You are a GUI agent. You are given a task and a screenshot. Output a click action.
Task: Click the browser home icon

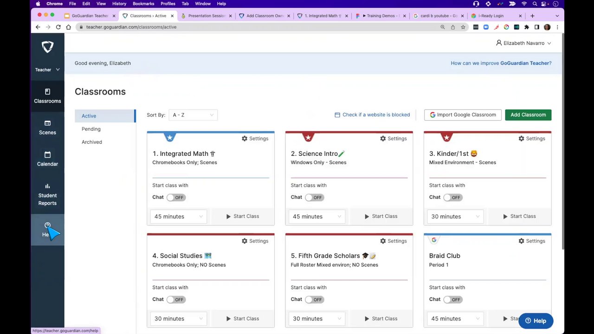click(69, 27)
